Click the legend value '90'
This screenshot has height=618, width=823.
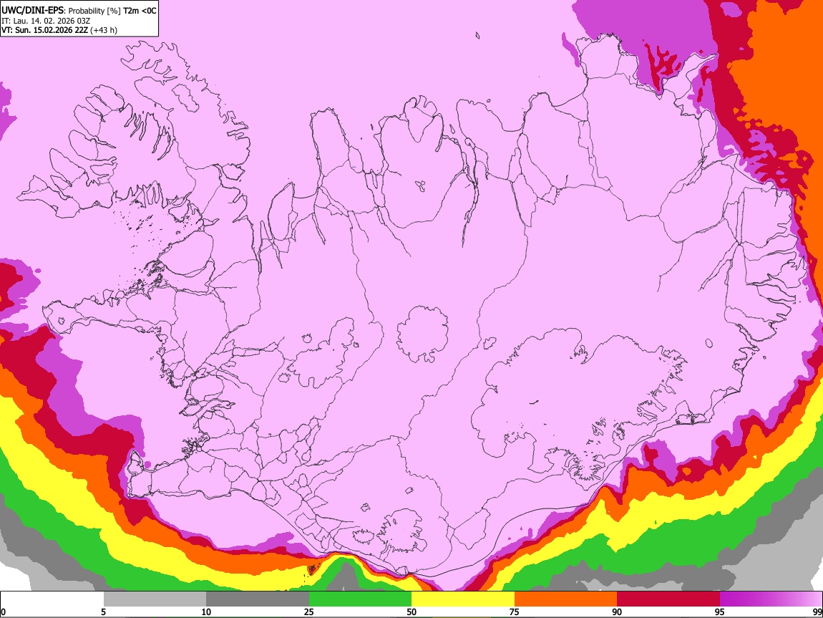pos(617,612)
